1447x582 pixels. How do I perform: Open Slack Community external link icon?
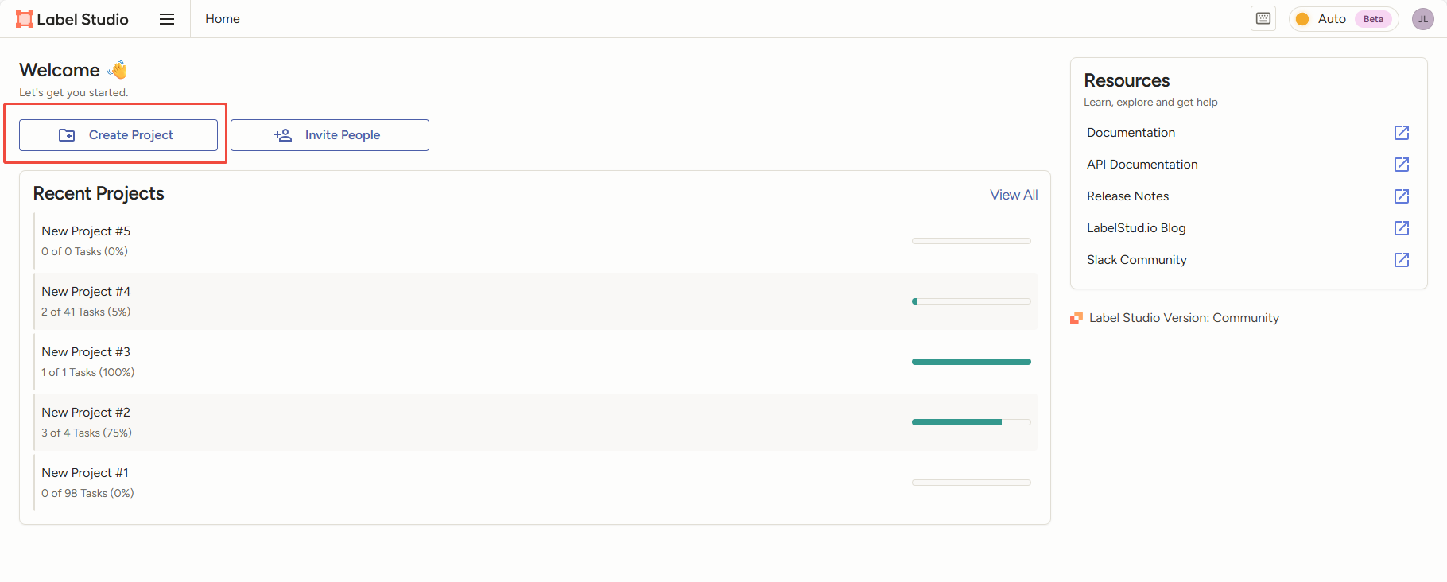[1402, 260]
